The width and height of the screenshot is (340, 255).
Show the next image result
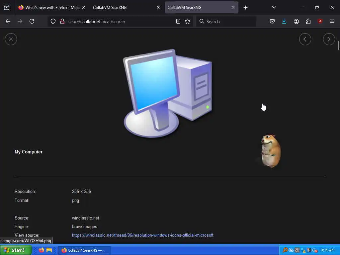point(329,39)
